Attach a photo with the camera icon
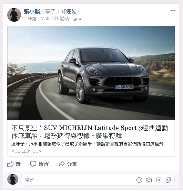Viewport: 183px width, 191px height. click(x=149, y=180)
